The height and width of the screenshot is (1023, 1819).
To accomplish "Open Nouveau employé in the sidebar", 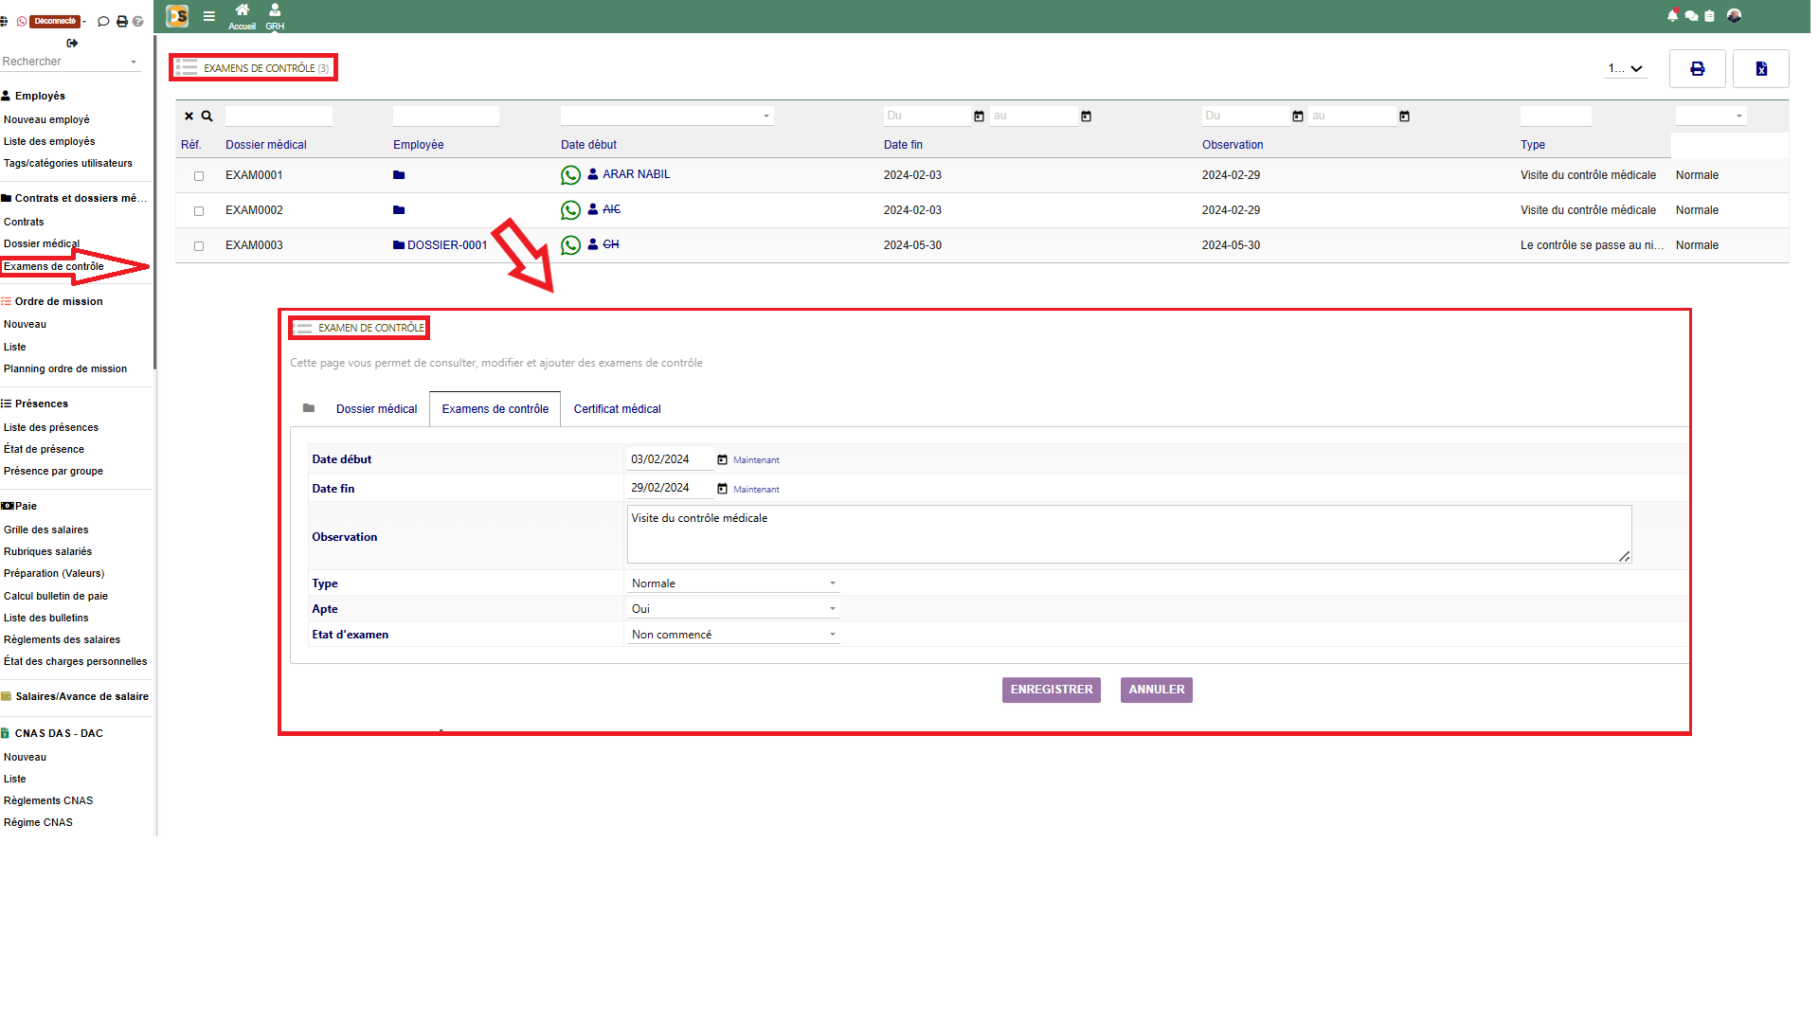I will pyautogui.click(x=46, y=119).
